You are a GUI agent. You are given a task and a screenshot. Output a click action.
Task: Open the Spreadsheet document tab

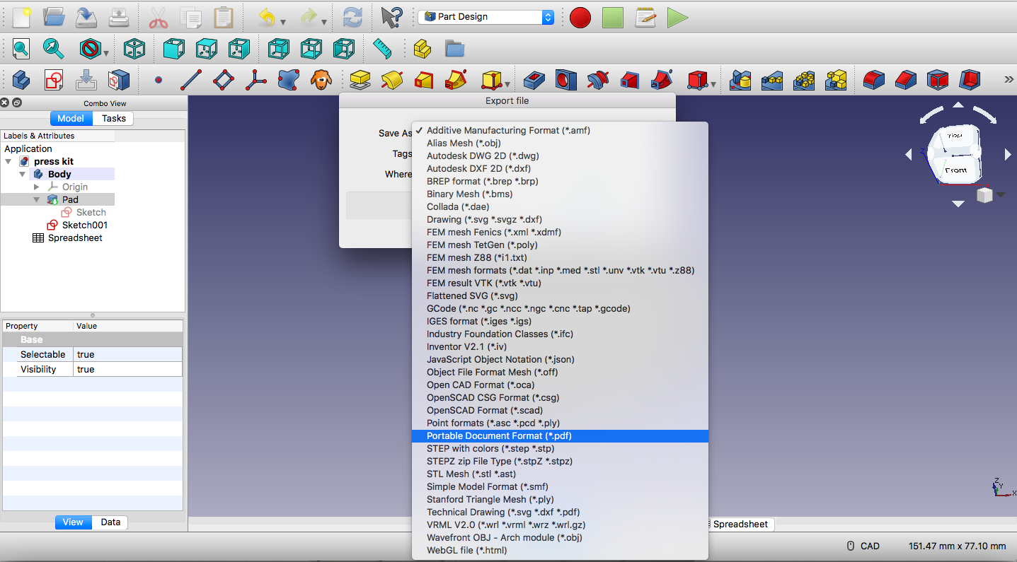click(x=740, y=525)
